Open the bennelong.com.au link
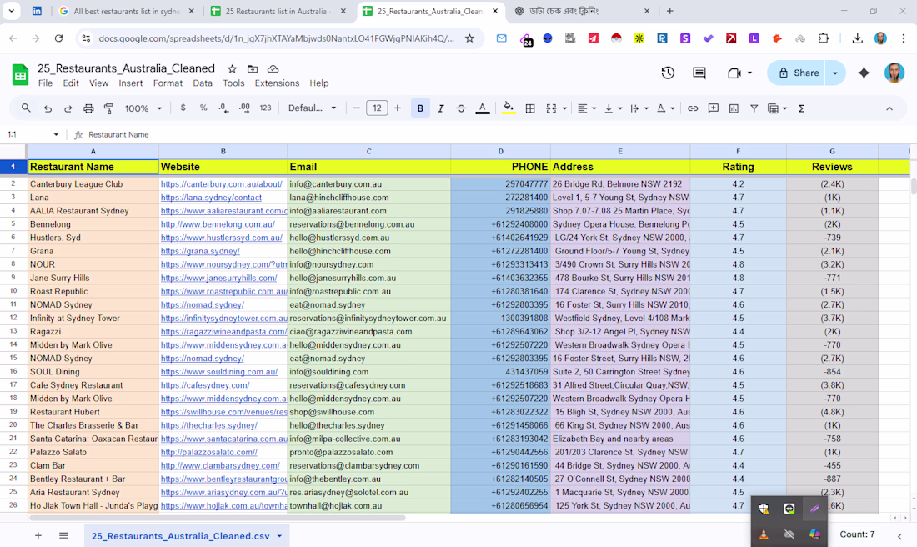This screenshot has height=547, width=917. coord(218,224)
